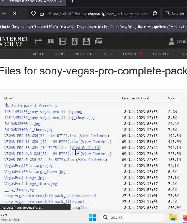This screenshot has width=187, height=223.
Task: View Contents of VEGAS PRO 13 iso
Action: tap(85, 148)
